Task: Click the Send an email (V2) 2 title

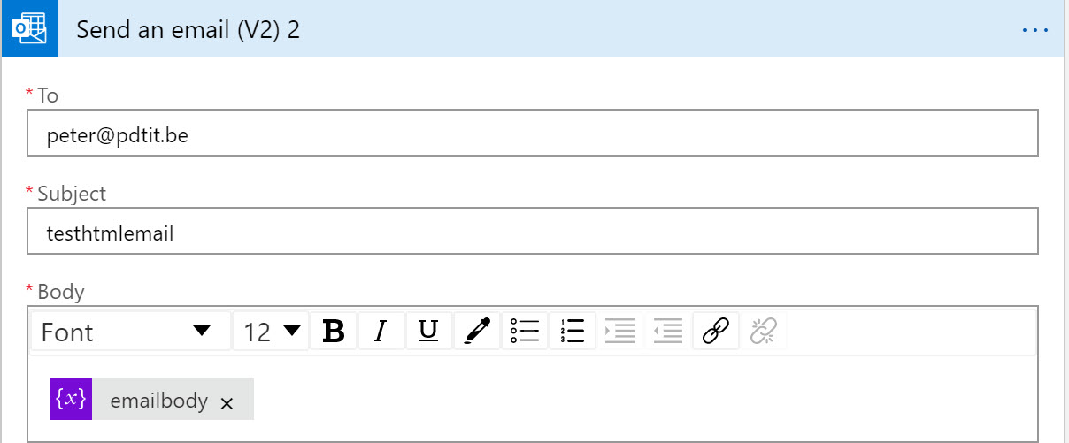Action: coord(188,30)
